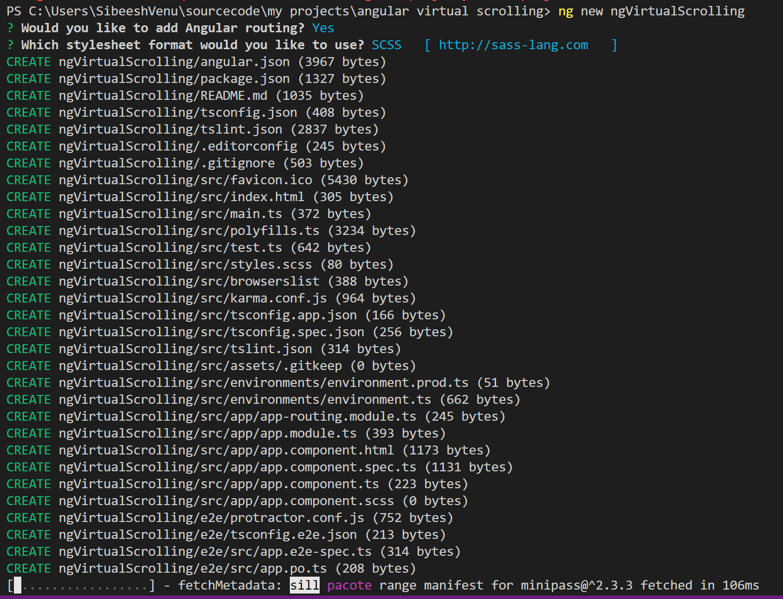Click the src/karma.conf.js line
The image size is (783, 599).
click(x=211, y=299)
